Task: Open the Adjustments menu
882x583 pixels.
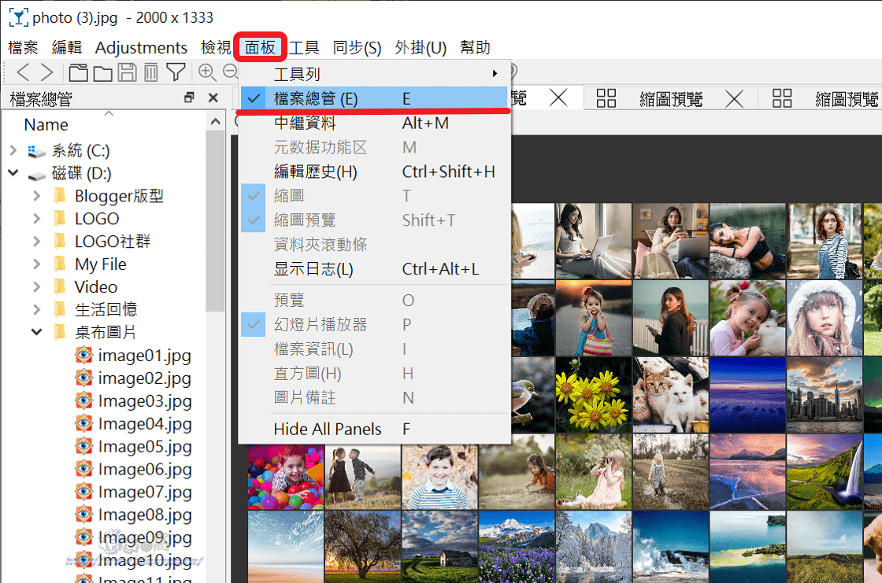Action: coord(141,47)
